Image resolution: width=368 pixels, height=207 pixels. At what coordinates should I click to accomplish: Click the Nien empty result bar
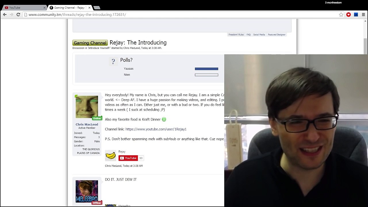(x=206, y=75)
